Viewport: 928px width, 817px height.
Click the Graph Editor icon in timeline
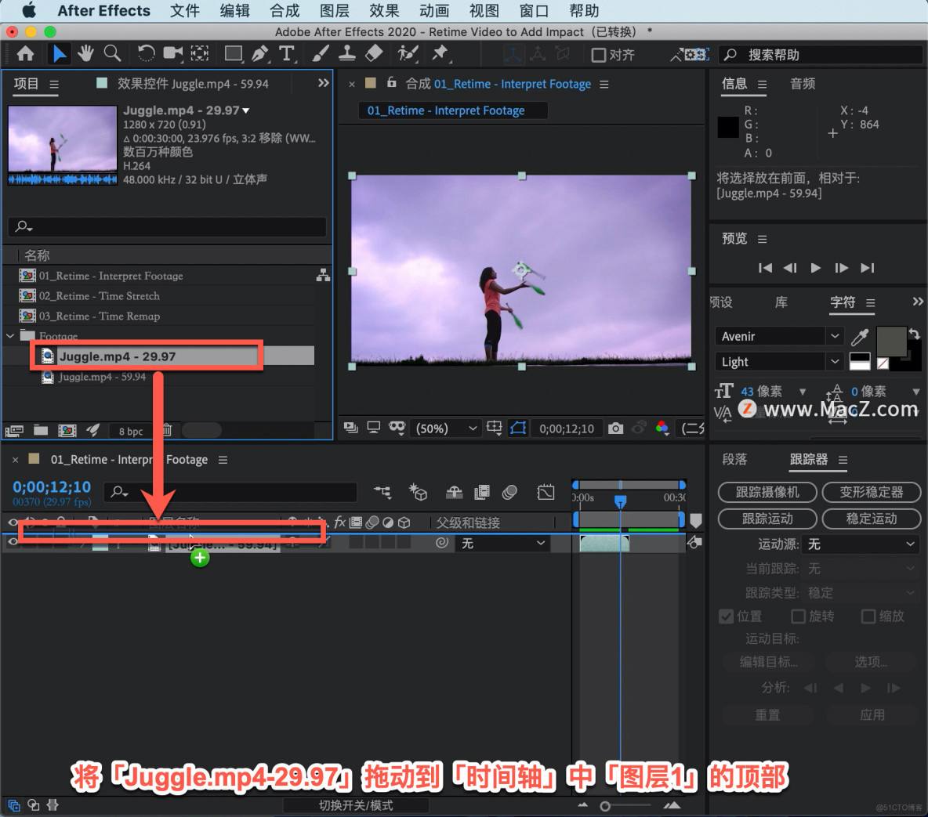point(546,492)
